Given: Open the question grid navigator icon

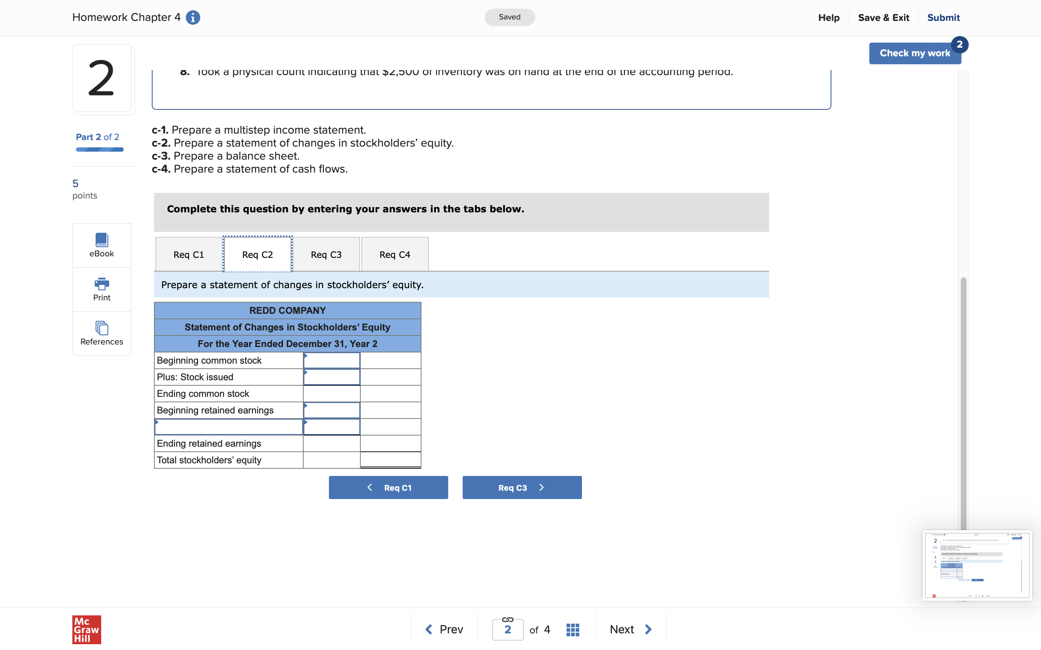Looking at the screenshot, I should click(x=573, y=629).
